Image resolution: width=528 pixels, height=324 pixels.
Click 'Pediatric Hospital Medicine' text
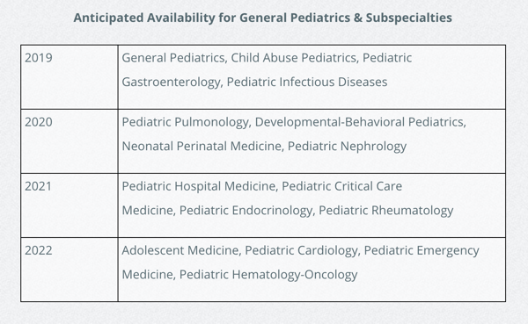199,186
